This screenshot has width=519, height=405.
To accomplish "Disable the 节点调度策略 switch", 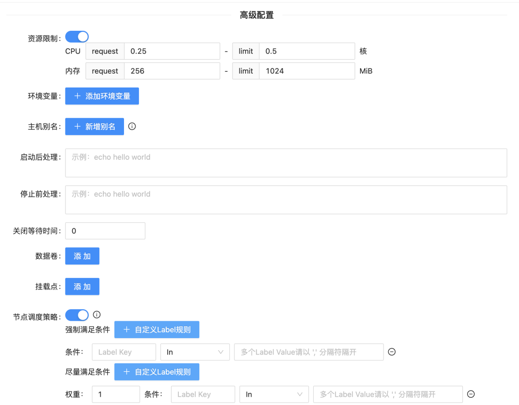I will (77, 315).
